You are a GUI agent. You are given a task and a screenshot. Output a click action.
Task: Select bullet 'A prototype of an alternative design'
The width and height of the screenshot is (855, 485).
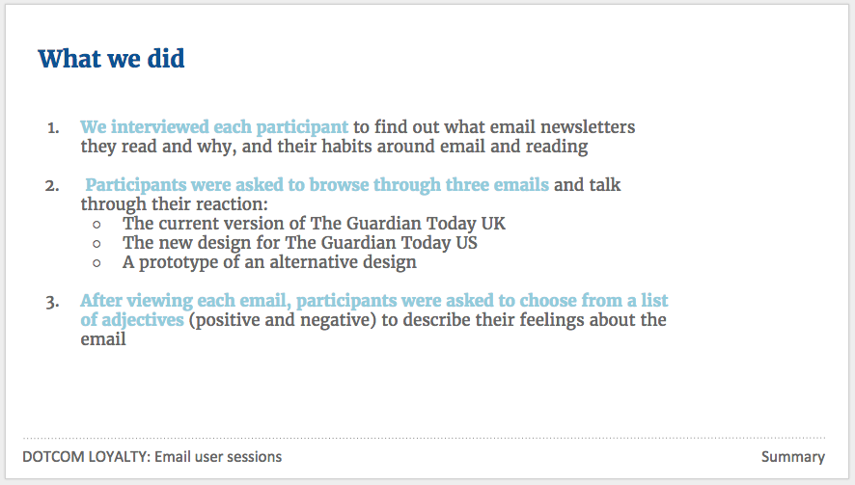point(269,262)
